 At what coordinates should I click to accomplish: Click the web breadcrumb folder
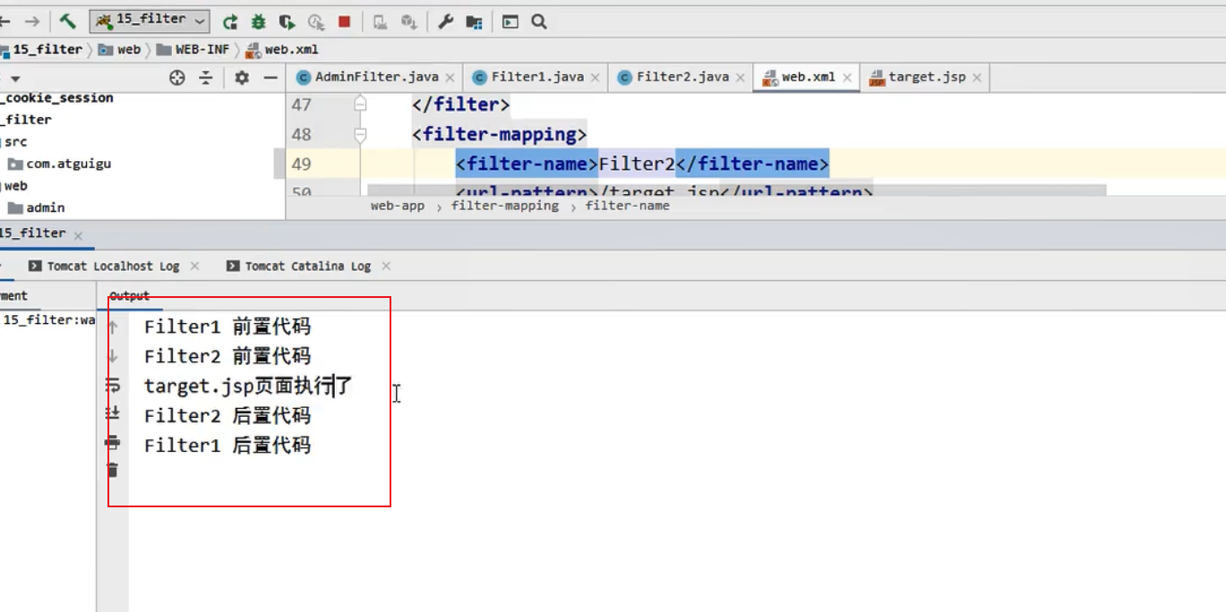coord(120,49)
